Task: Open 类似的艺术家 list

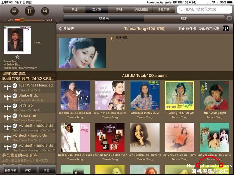Action: pos(209,29)
